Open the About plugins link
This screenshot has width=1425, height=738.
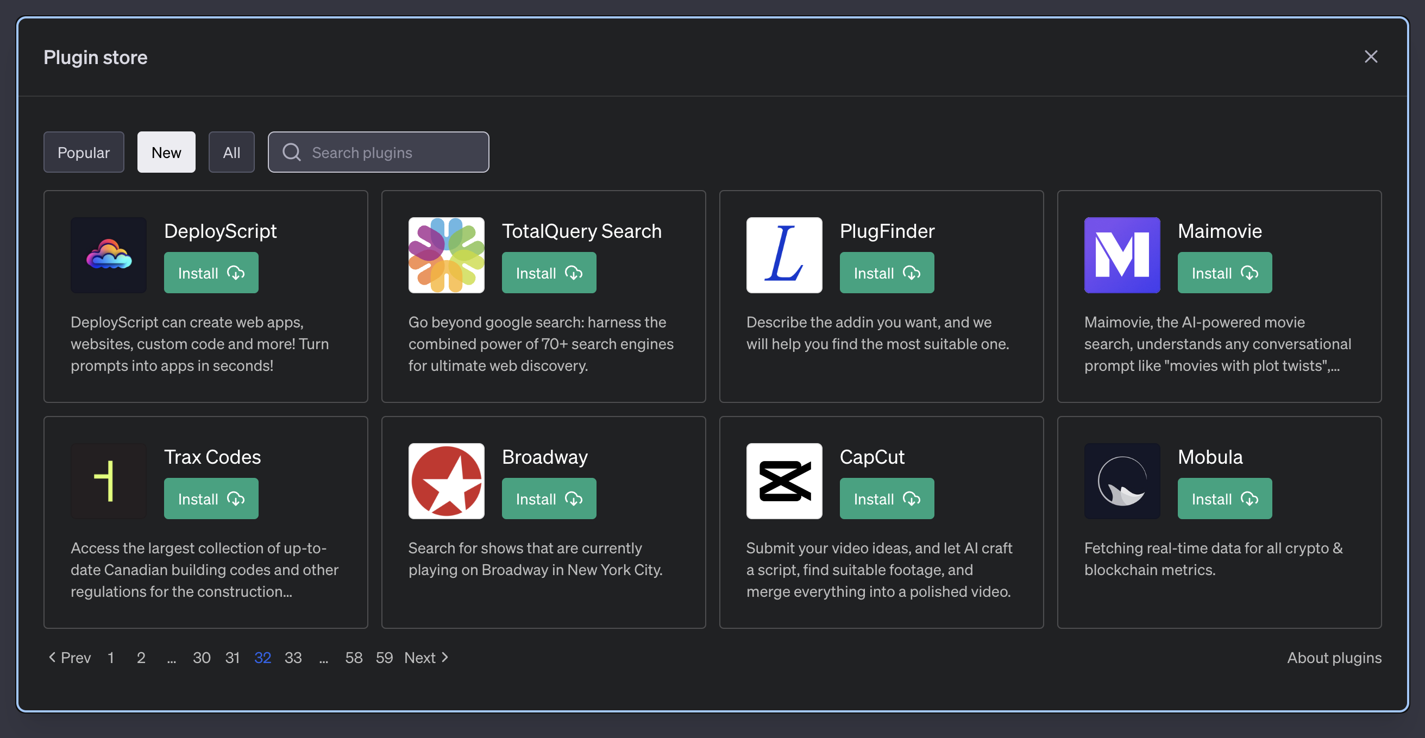click(x=1334, y=657)
